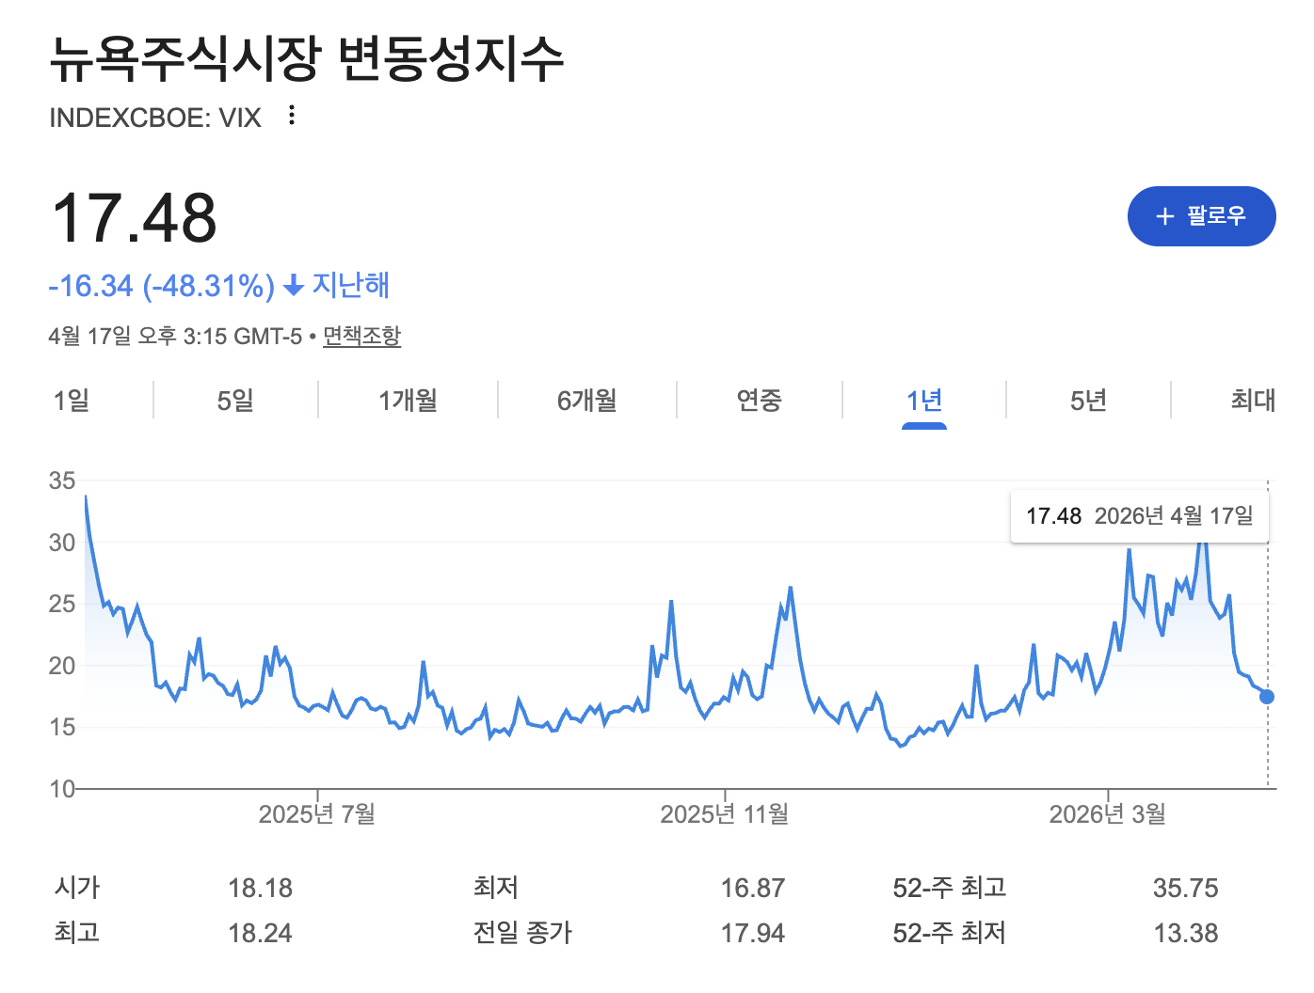Click the blue data point at chart end

[1267, 697]
